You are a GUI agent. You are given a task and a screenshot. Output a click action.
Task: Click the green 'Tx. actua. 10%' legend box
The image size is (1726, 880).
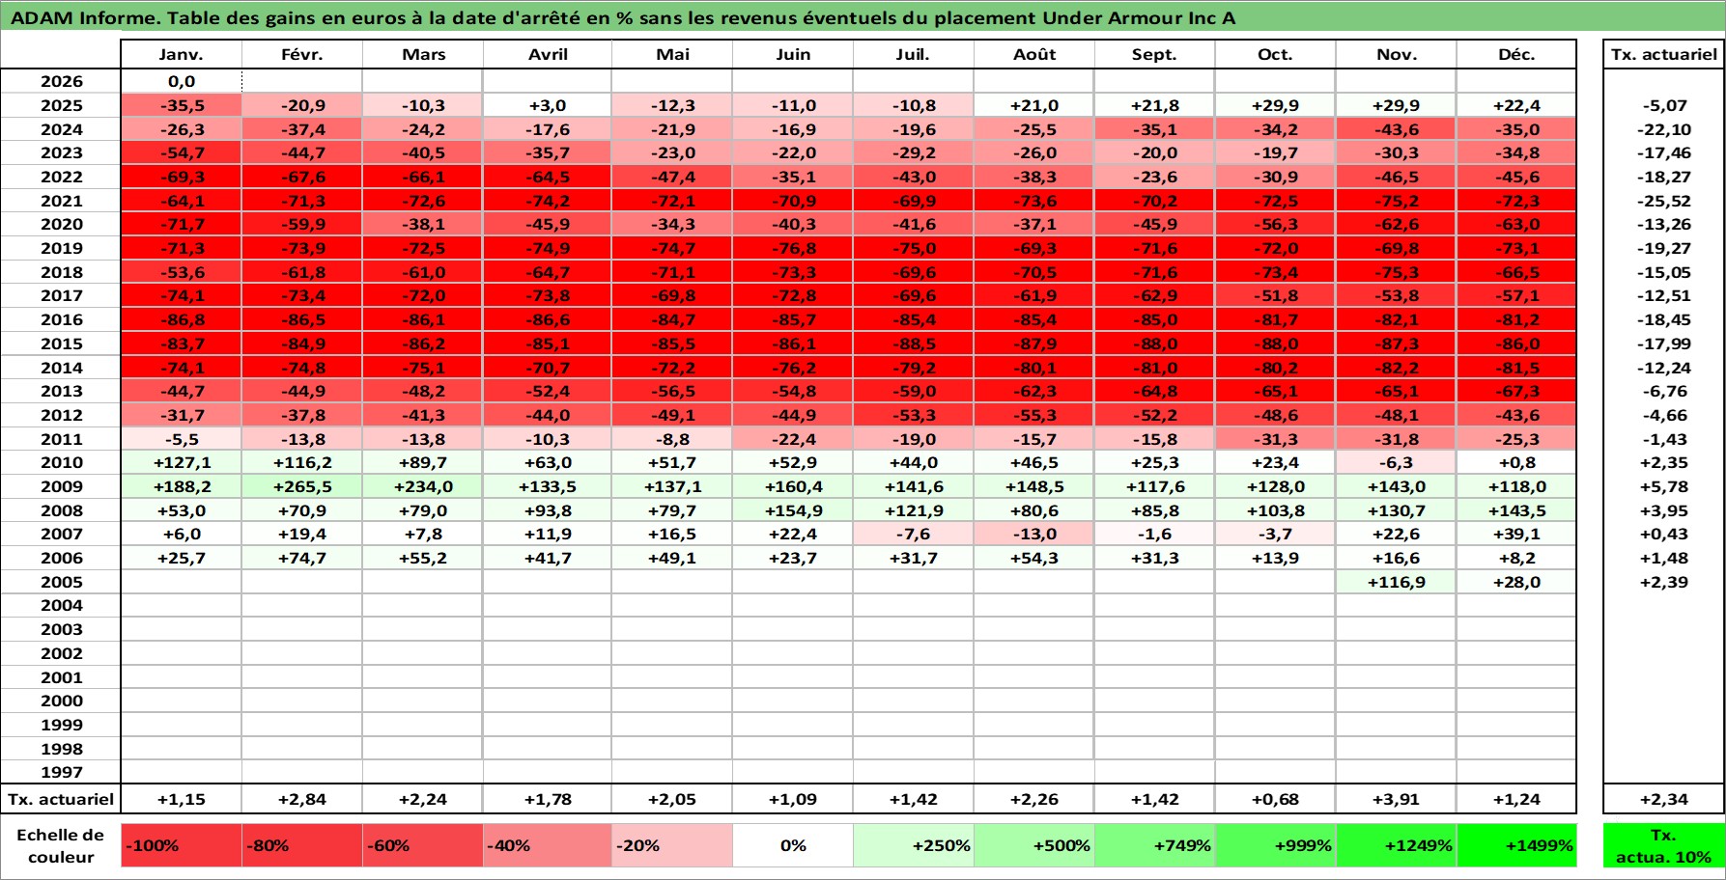point(1663,845)
